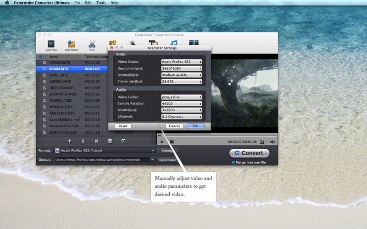367x229 pixels.
Task: Move selected file down with arrow icon
Action: point(83,142)
